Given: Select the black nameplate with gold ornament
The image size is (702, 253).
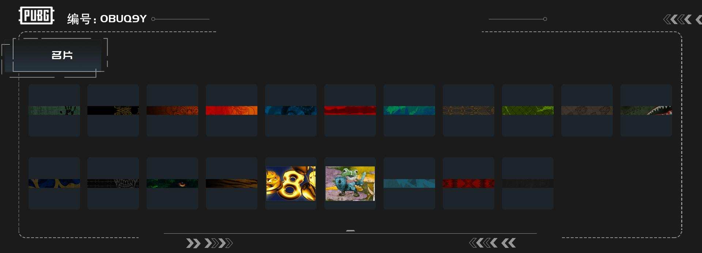Looking at the screenshot, I should click(x=113, y=110).
